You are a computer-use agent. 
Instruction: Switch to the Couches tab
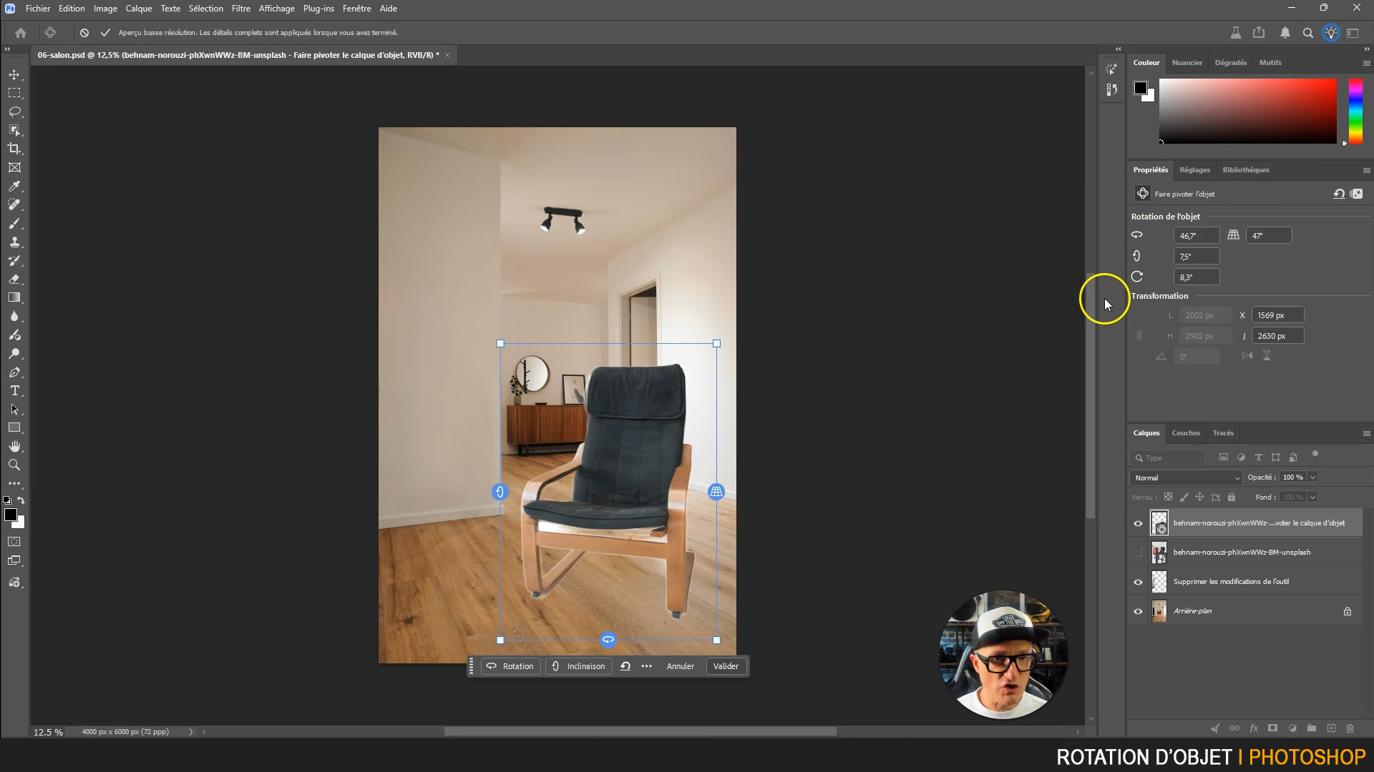click(x=1185, y=433)
